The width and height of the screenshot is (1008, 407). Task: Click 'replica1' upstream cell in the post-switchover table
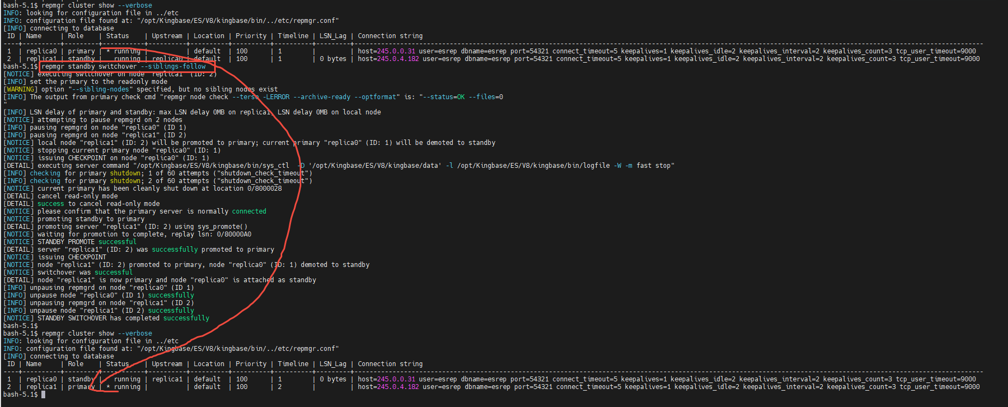click(x=167, y=379)
